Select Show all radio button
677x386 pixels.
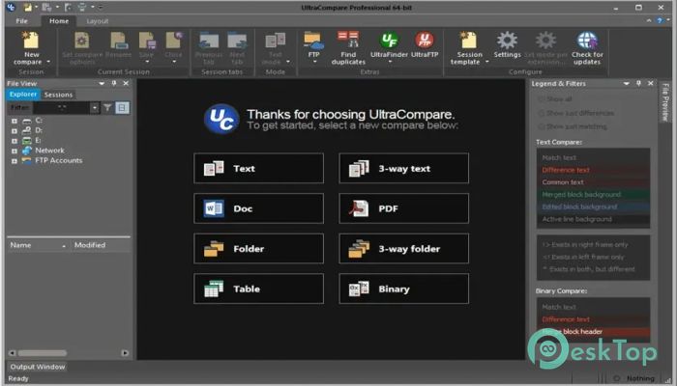pyautogui.click(x=541, y=99)
